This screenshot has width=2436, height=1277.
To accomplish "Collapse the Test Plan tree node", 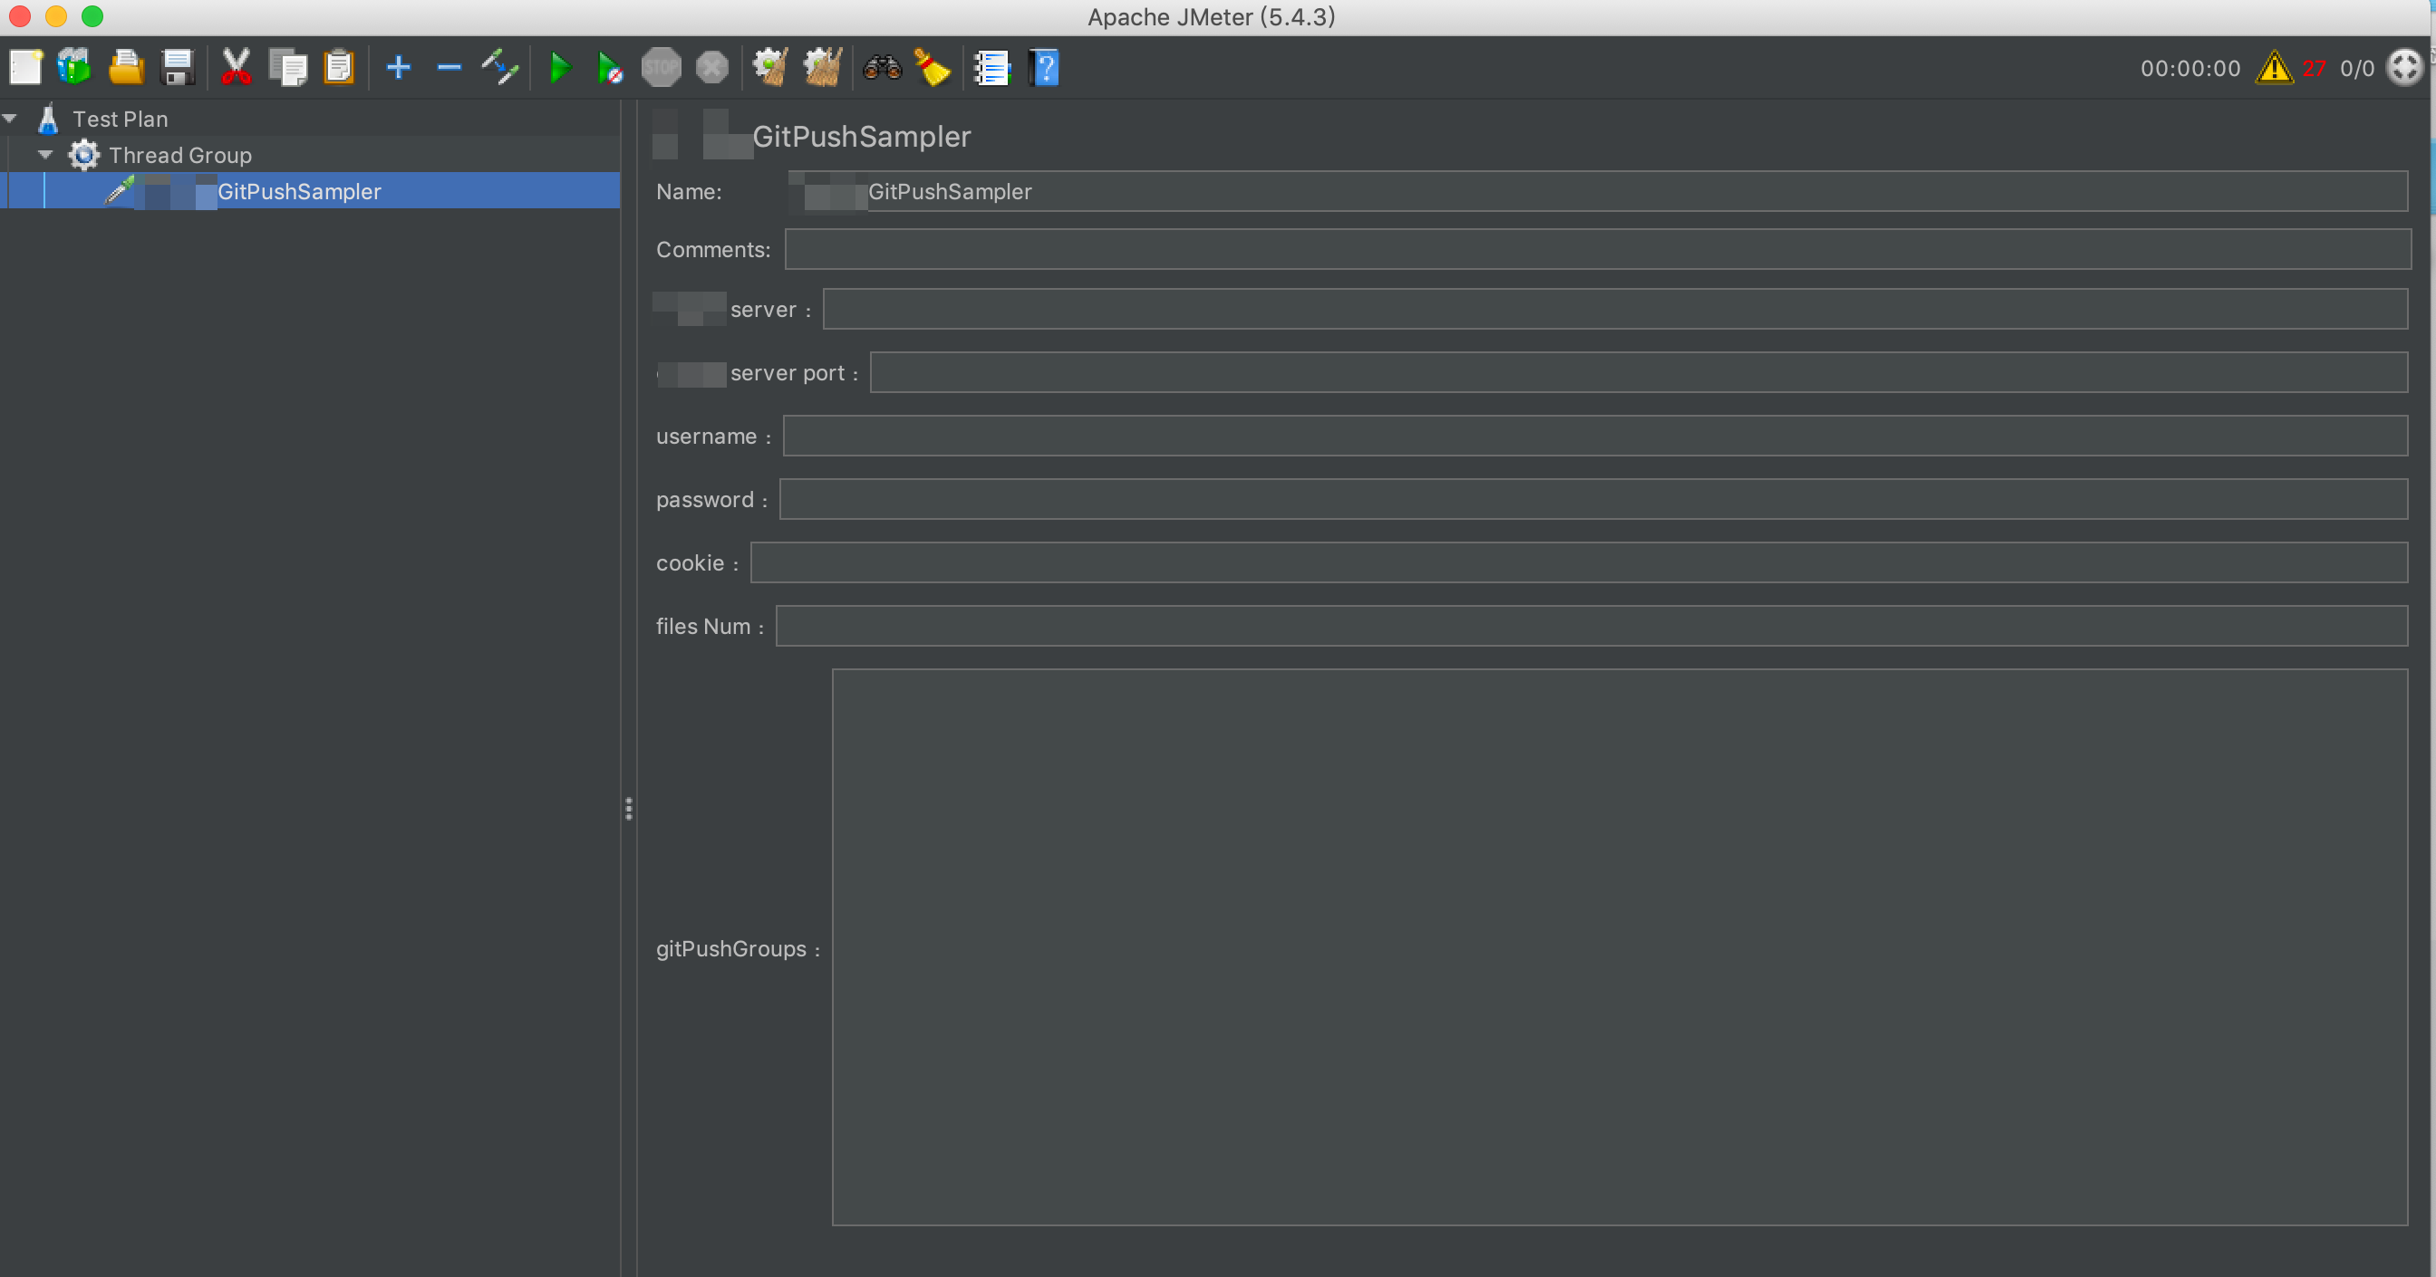I will pyautogui.click(x=10, y=120).
